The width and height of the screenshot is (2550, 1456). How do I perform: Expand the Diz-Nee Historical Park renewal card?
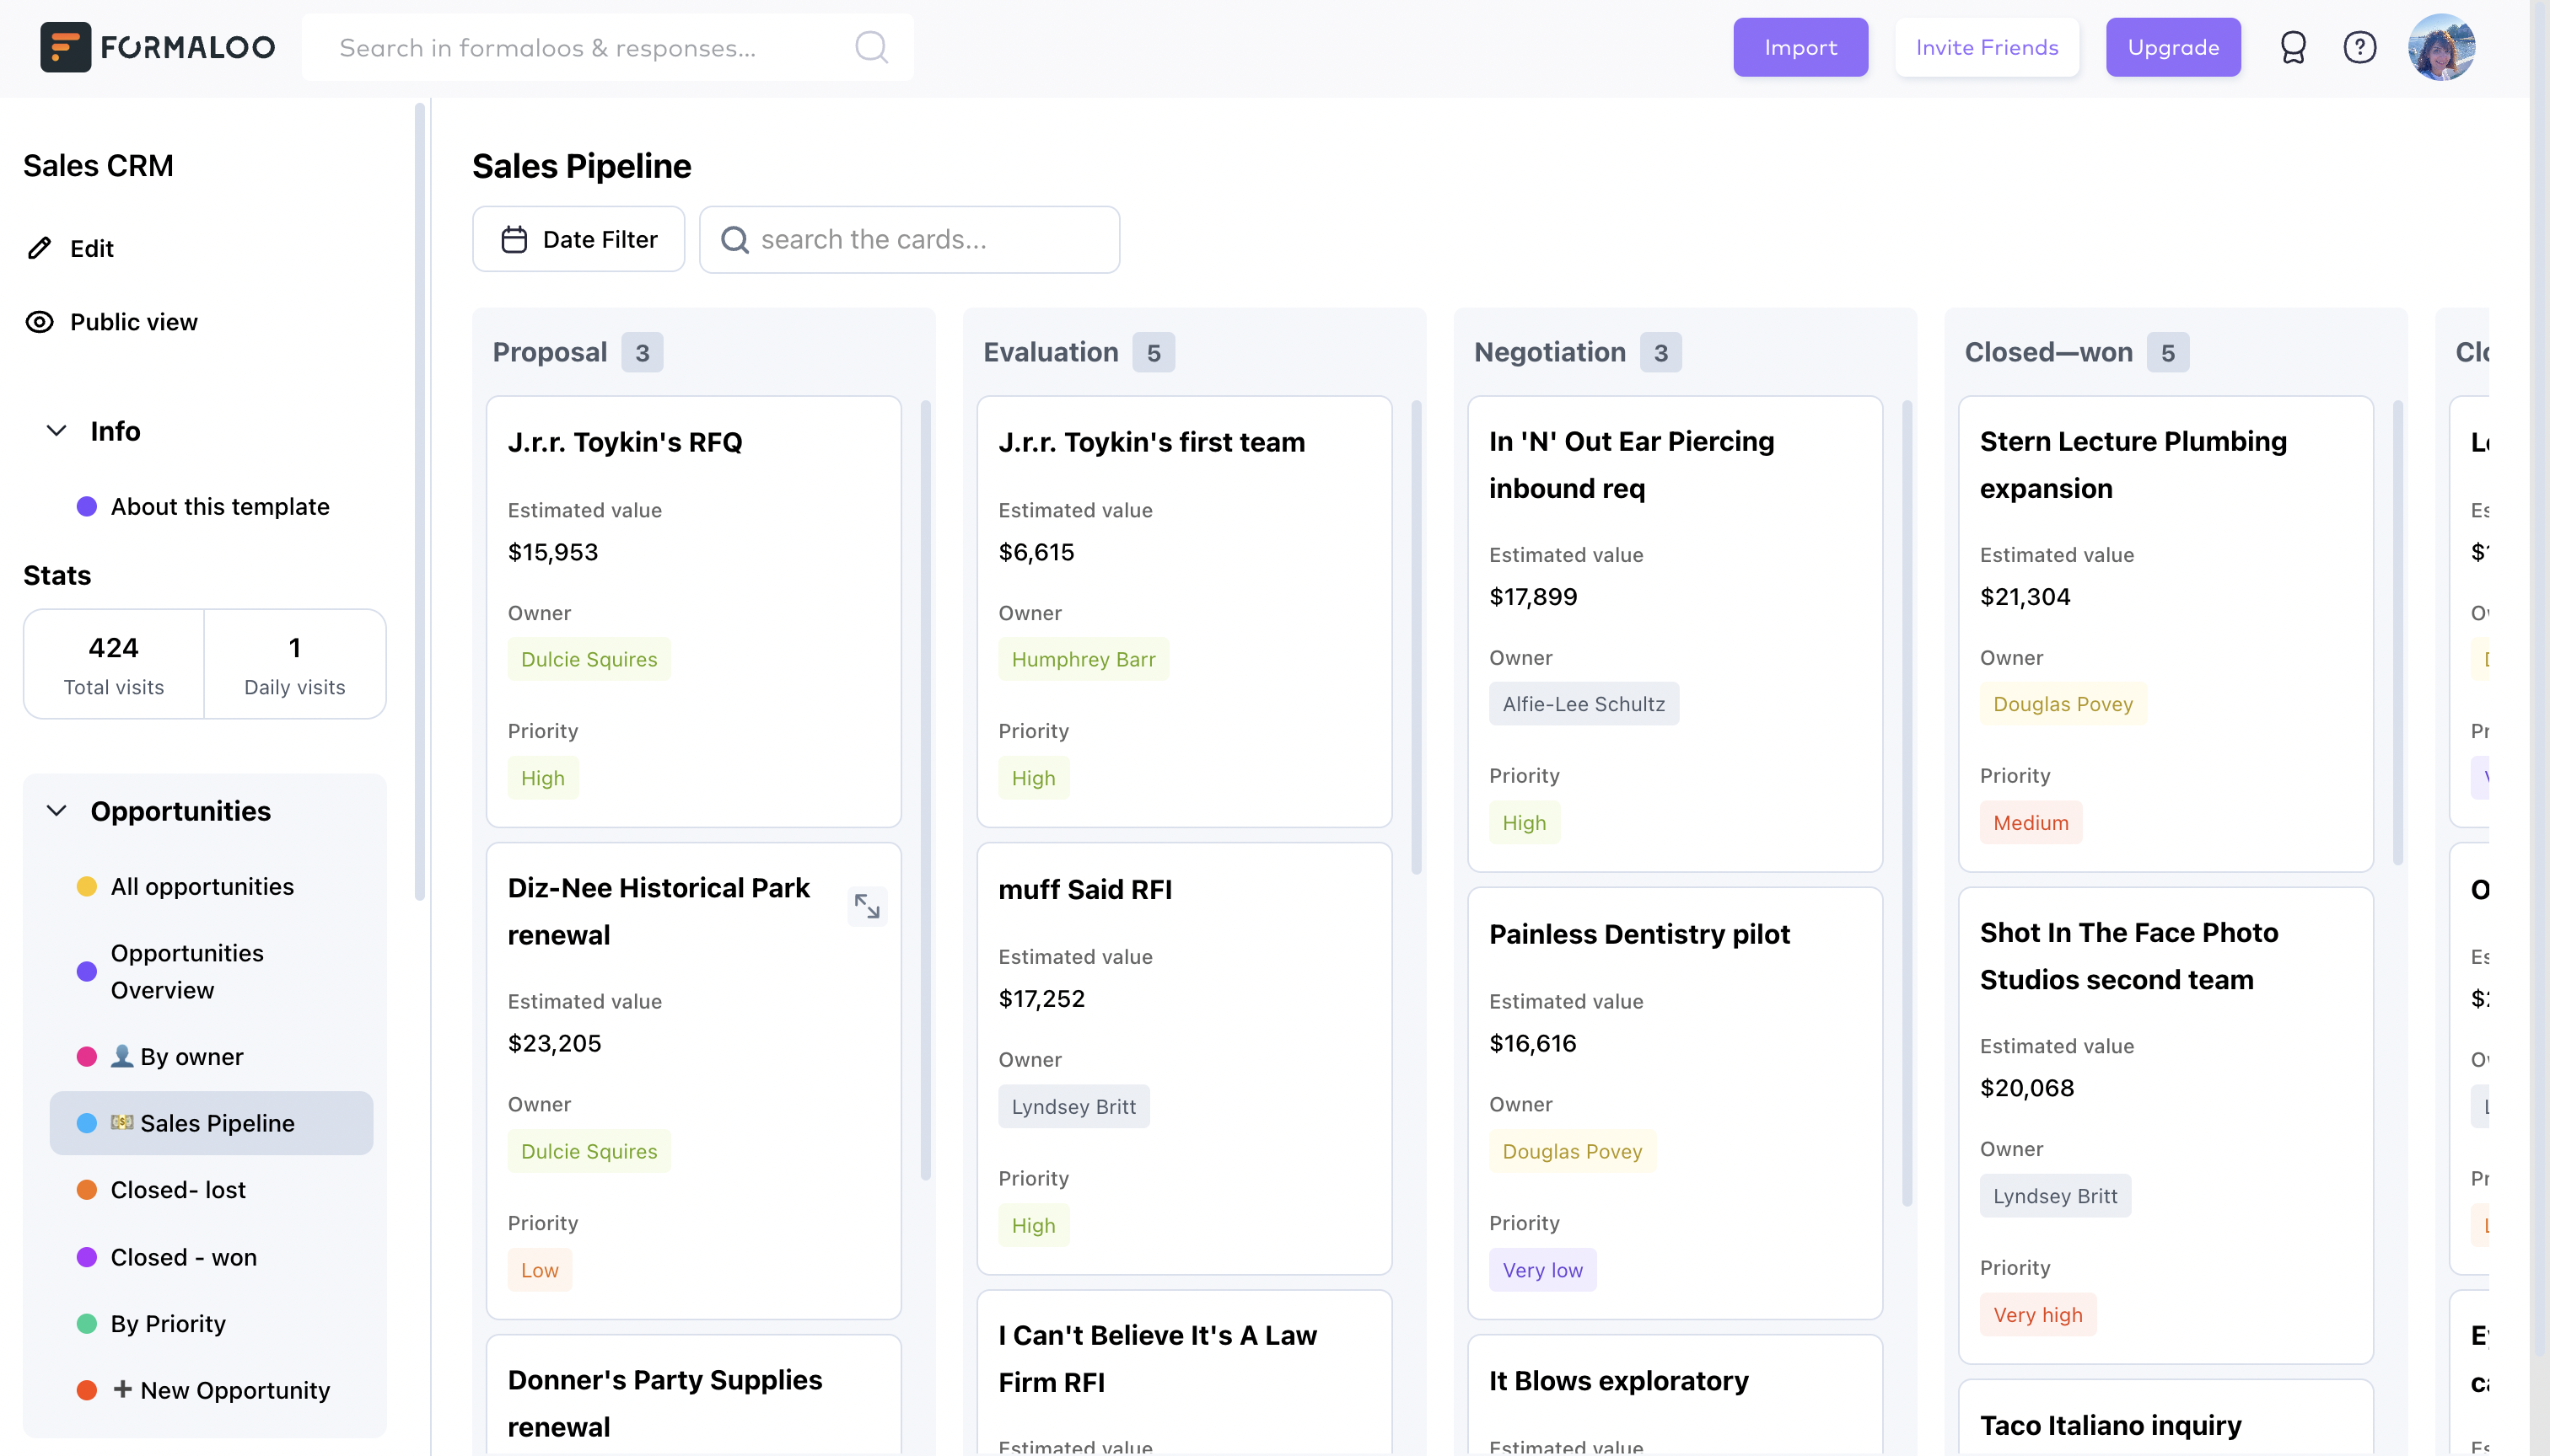pos(867,906)
